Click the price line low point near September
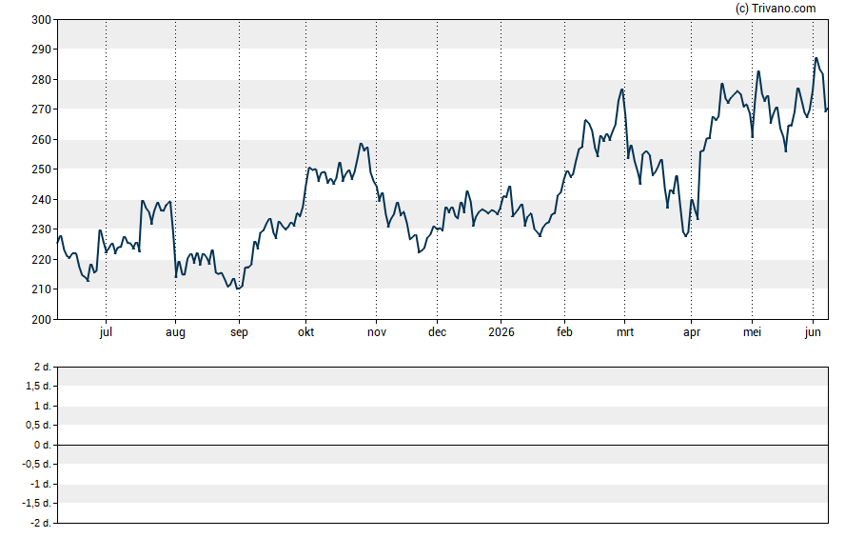 coord(237,289)
